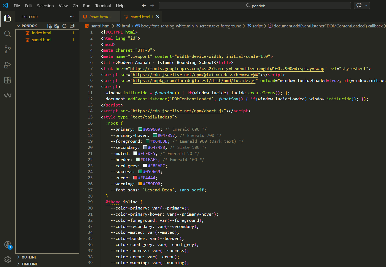Collapse all folders in Explorer
This screenshot has height=267, width=386.
(72, 26)
